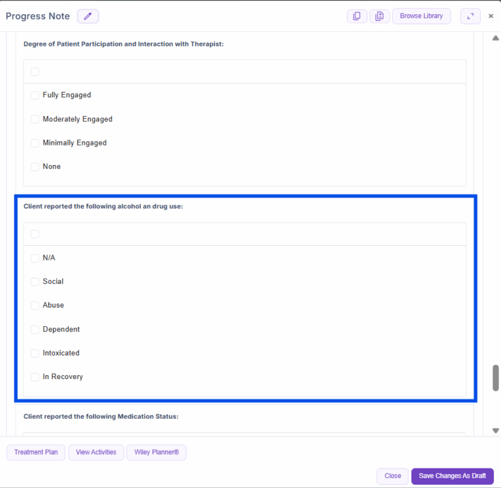
Task: Tick the Moderately Engaged option
Action: click(35, 119)
